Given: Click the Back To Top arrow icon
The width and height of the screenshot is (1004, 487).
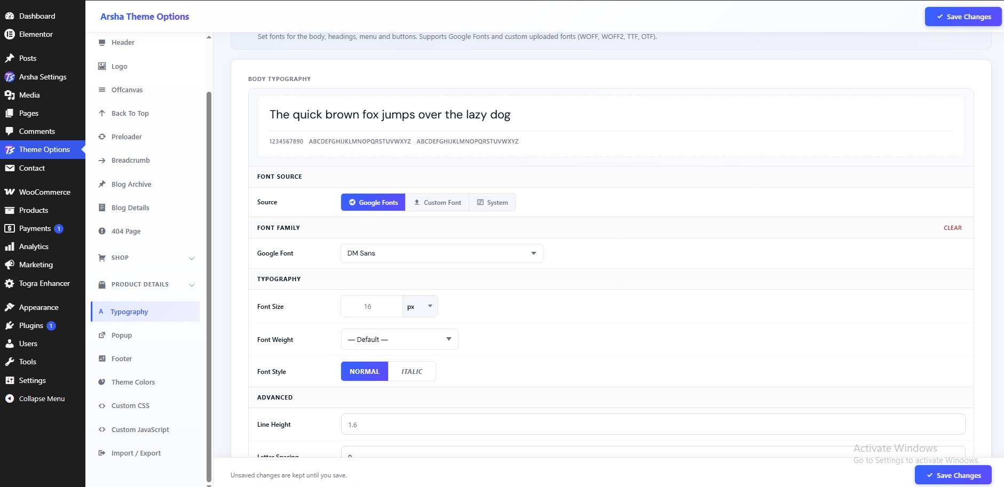Looking at the screenshot, I should tap(102, 113).
